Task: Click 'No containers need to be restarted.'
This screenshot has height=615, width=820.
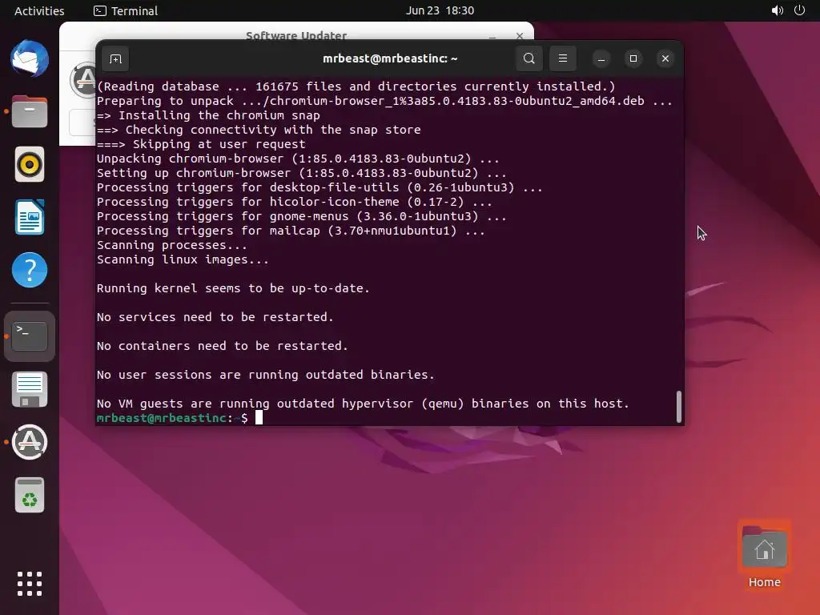Action: pos(223,346)
